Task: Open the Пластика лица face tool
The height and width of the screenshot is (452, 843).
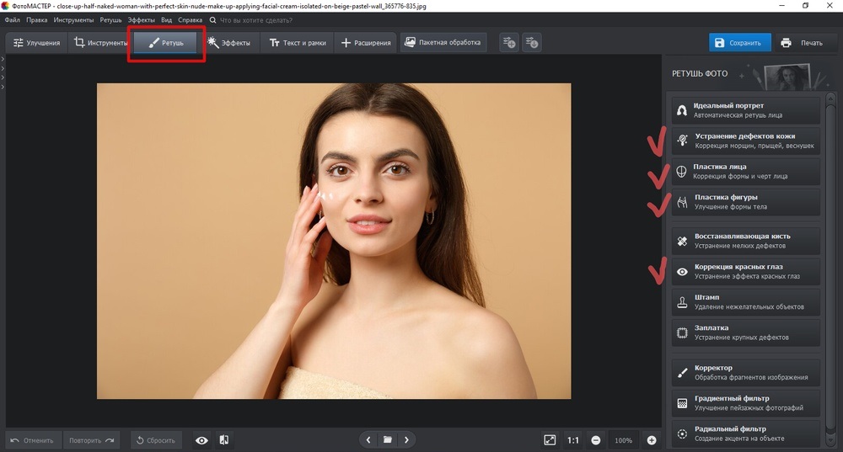Action: 745,172
